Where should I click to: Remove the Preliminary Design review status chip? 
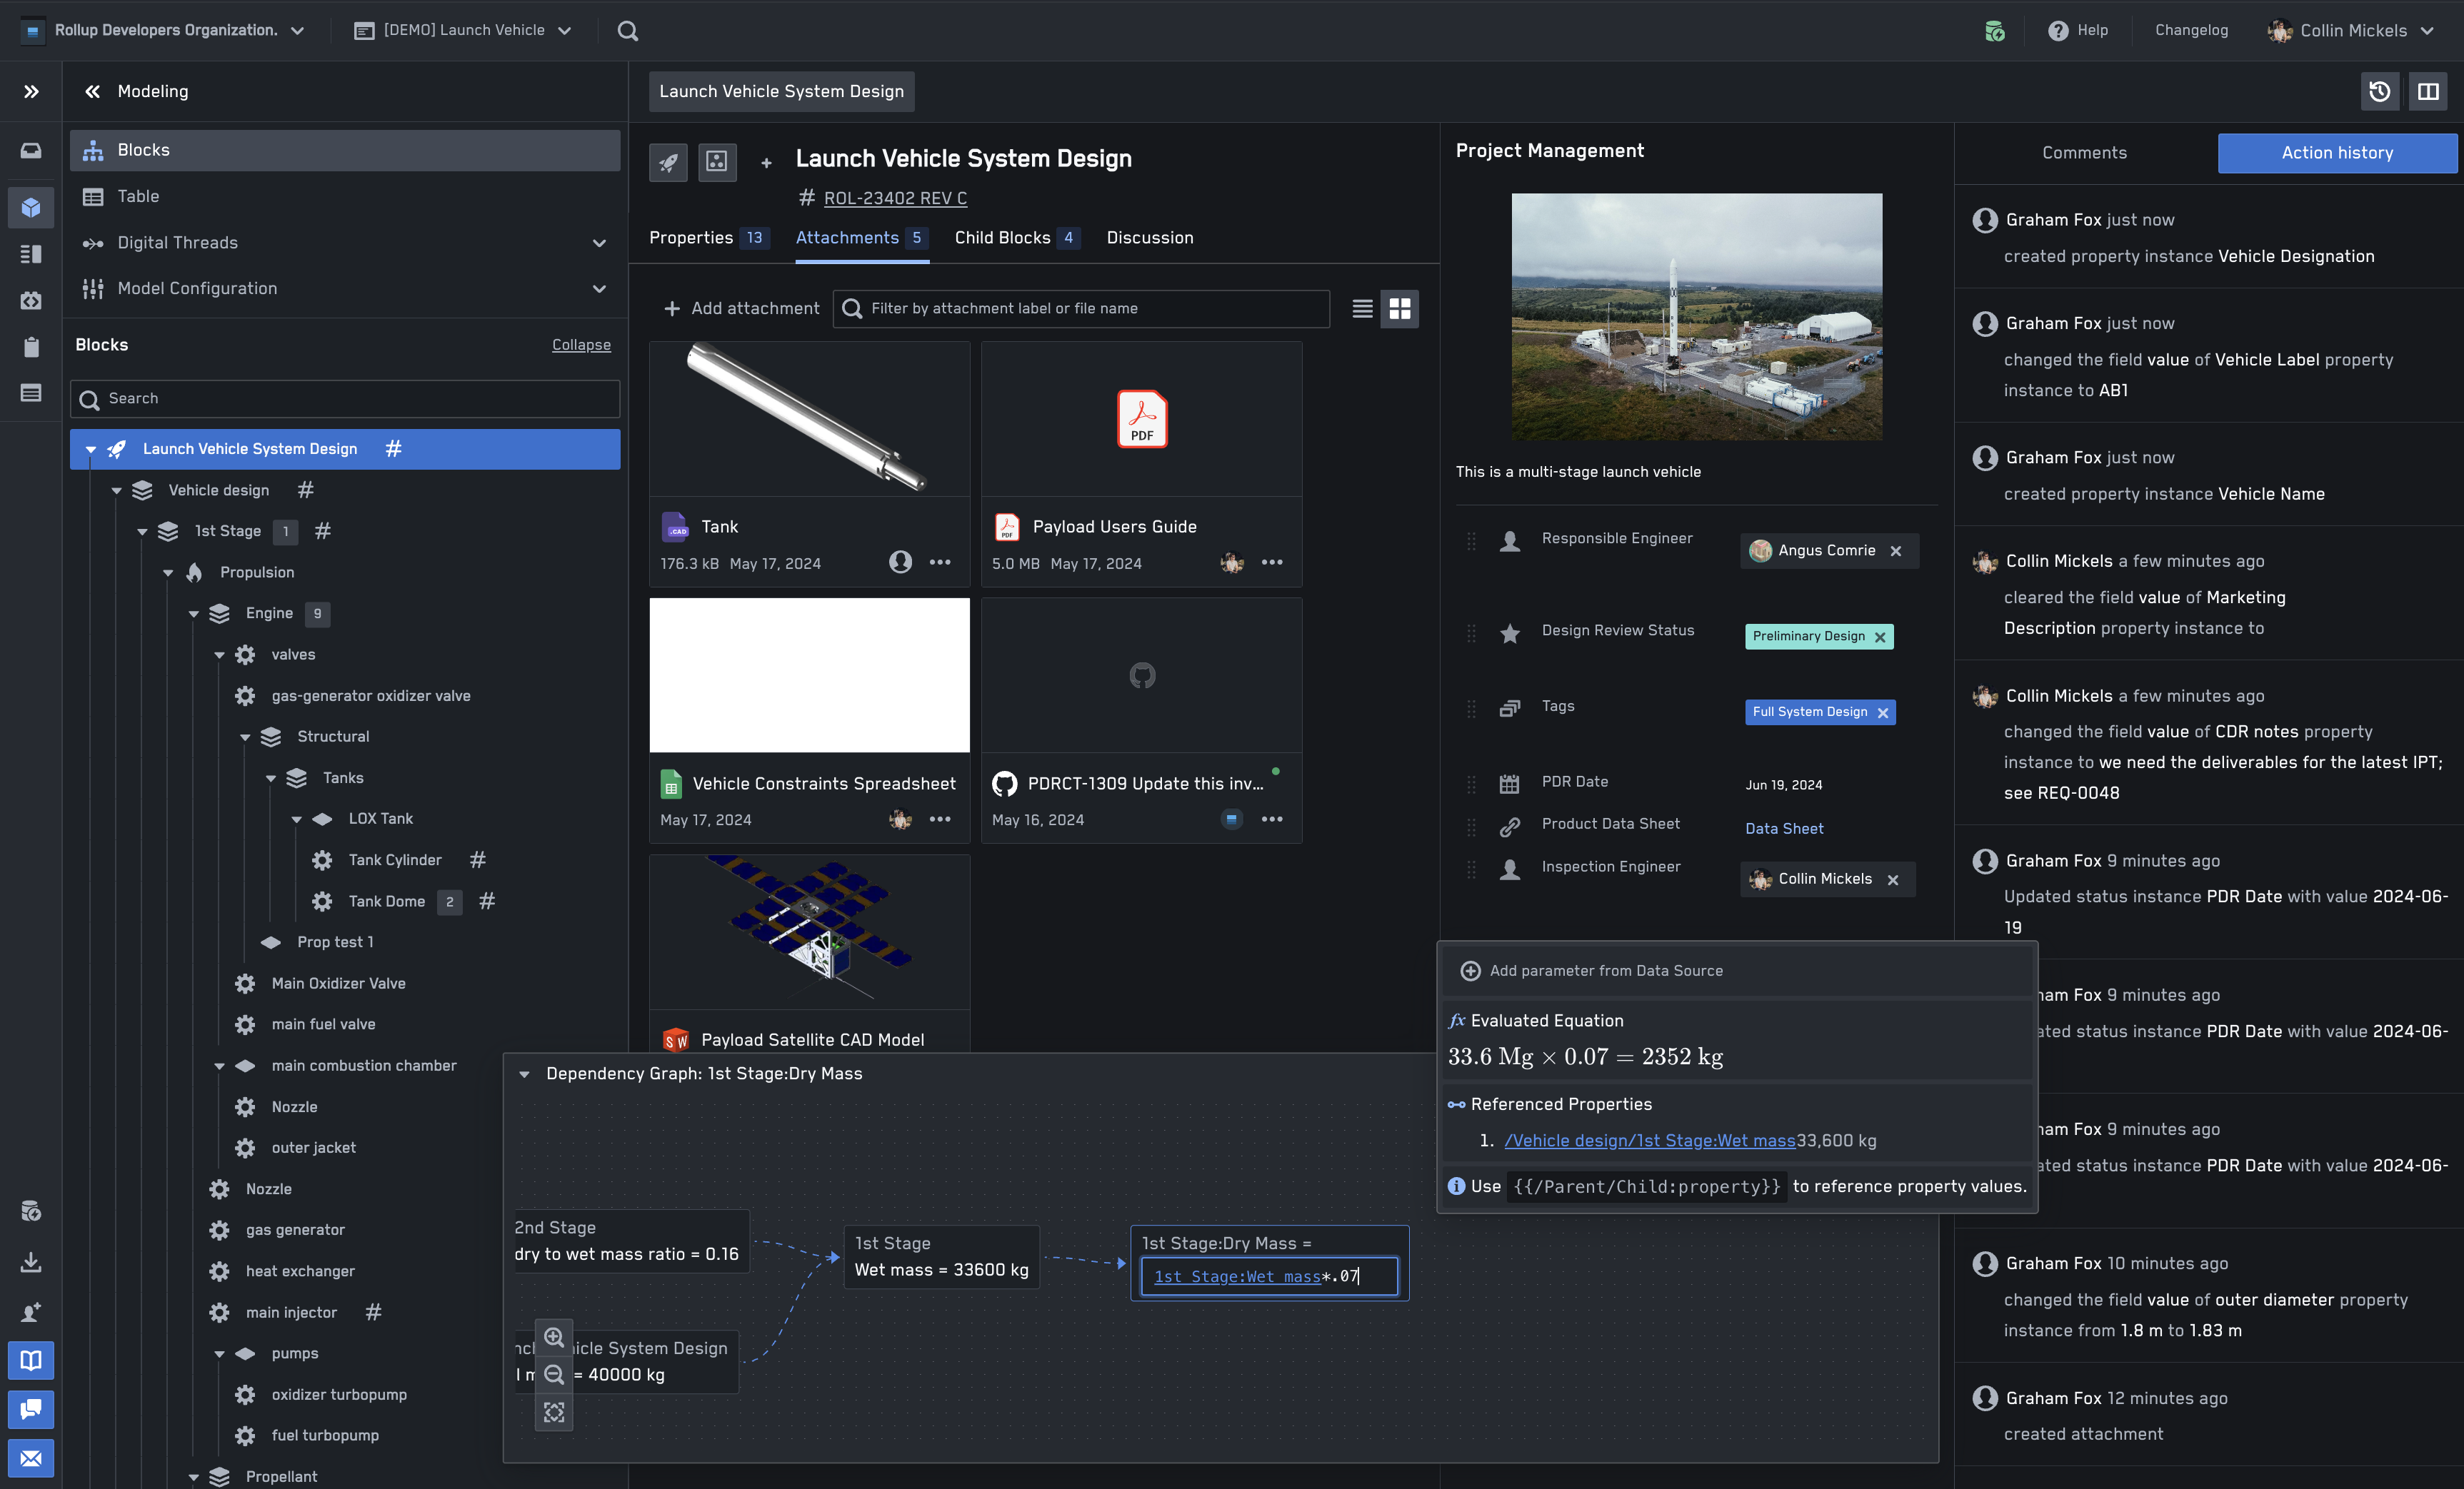pyautogui.click(x=1880, y=637)
